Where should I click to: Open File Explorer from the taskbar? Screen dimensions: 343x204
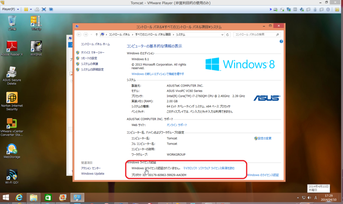pyautogui.click(x=33, y=198)
